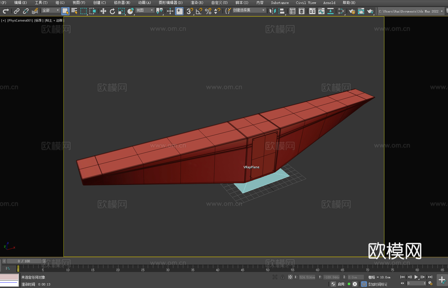Open '创建选择集' named selection dropdown
The image size is (448, 288).
click(x=249, y=10)
